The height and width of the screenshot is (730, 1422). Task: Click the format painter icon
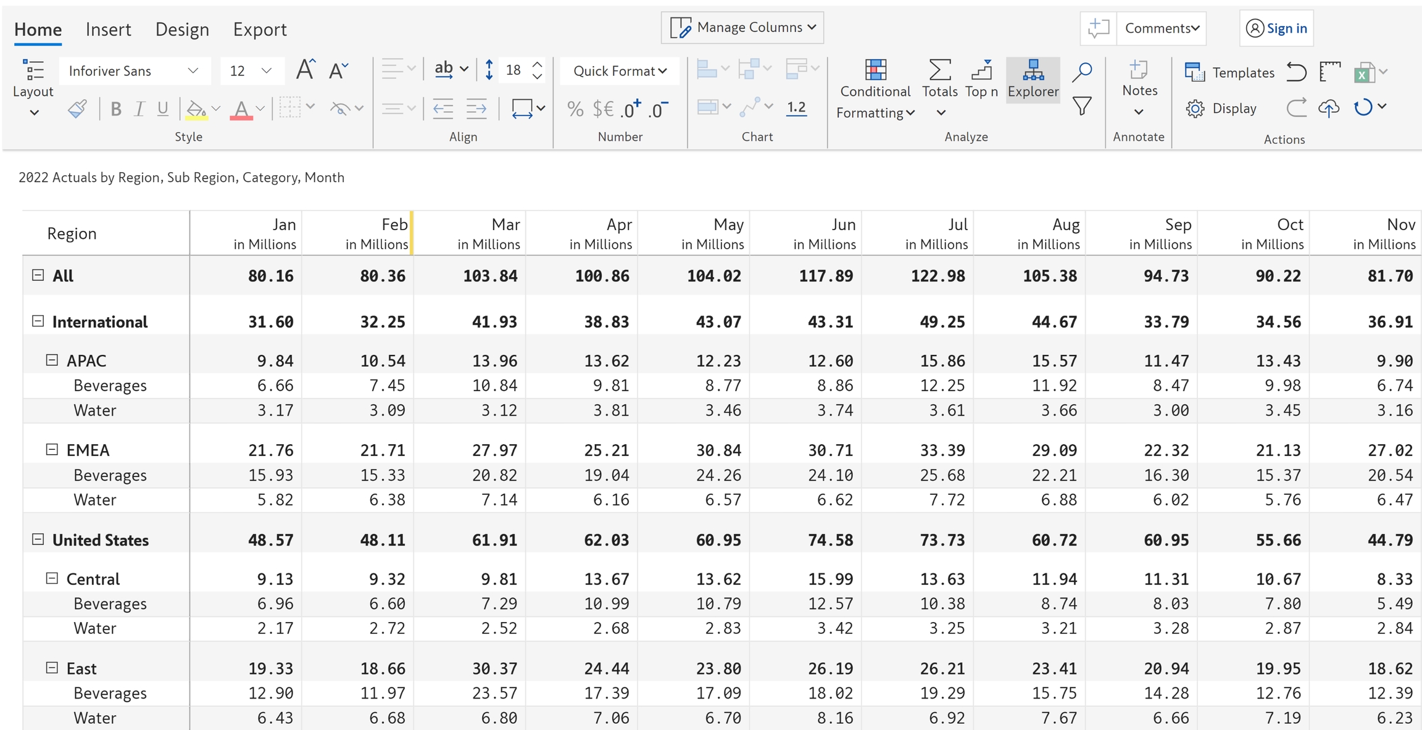pos(77,109)
